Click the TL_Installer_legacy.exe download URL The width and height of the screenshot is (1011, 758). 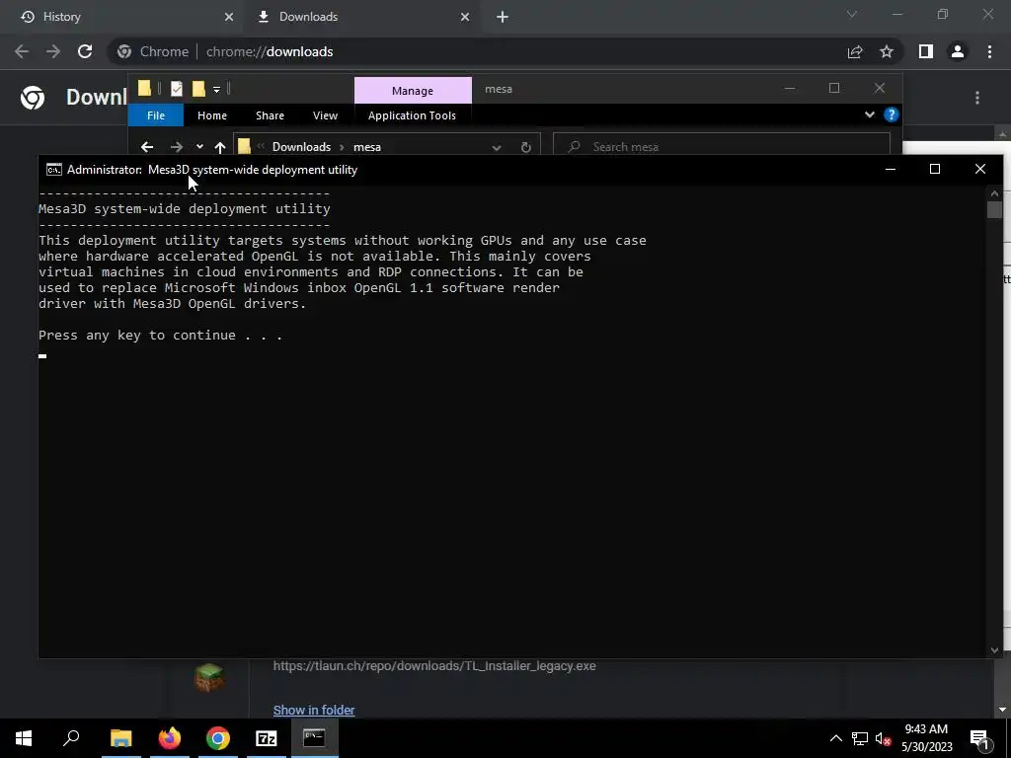[x=434, y=666]
